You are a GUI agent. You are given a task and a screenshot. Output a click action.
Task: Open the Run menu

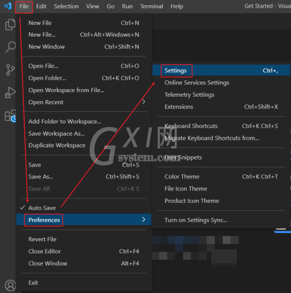(127, 6)
